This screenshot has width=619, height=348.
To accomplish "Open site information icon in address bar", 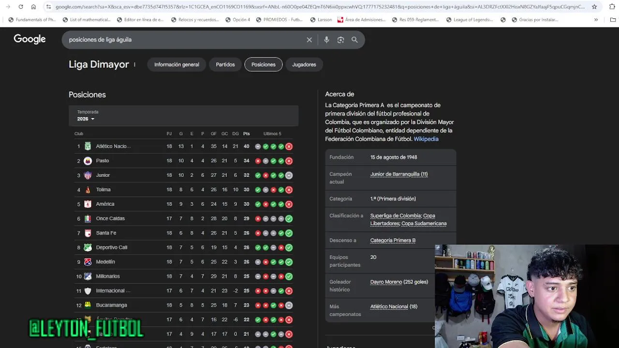I will pyautogui.click(x=48, y=7).
